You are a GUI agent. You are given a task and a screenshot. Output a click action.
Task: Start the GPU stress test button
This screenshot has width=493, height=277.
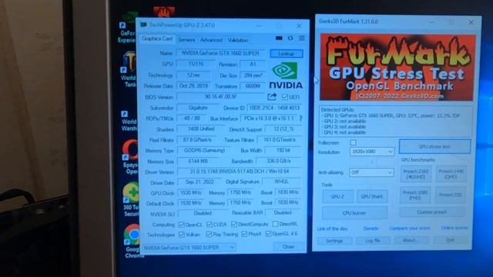(x=434, y=146)
